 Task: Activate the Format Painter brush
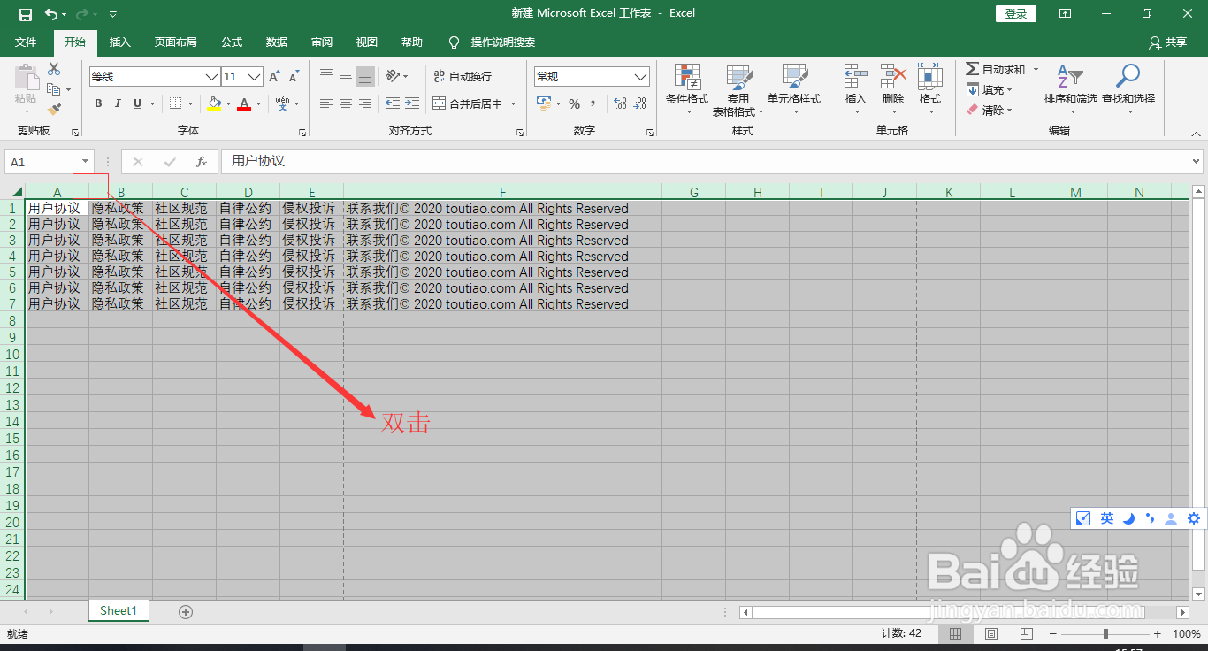click(x=54, y=110)
